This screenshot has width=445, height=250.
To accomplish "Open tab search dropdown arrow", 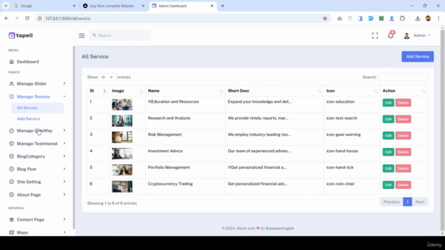I will tap(6, 6).
